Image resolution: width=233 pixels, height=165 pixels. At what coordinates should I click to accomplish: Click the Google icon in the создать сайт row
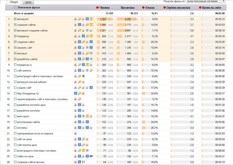pyautogui.click(x=91, y=88)
